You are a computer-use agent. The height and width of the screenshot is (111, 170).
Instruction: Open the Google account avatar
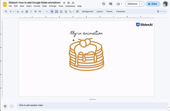coord(165,4)
